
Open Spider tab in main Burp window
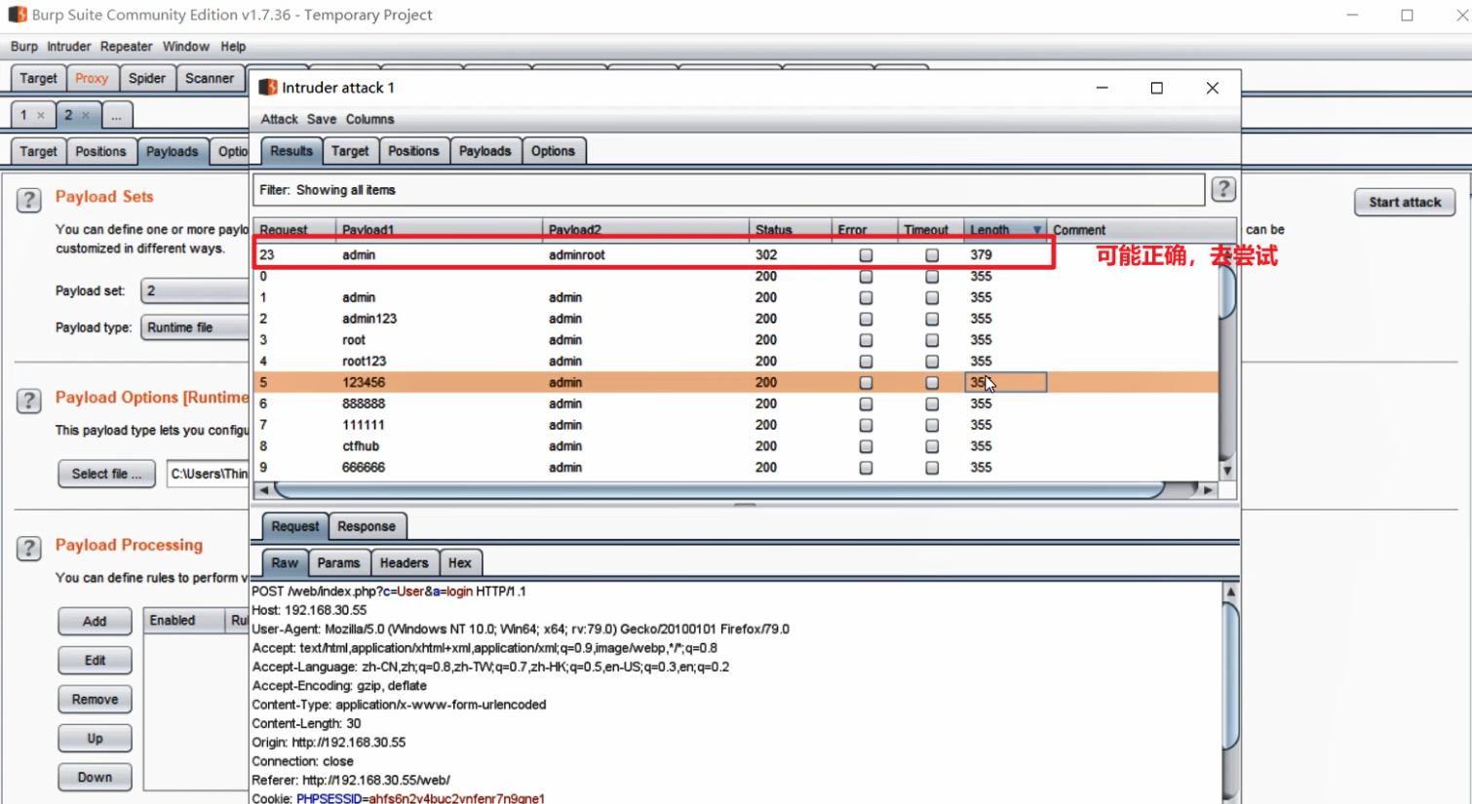click(147, 78)
